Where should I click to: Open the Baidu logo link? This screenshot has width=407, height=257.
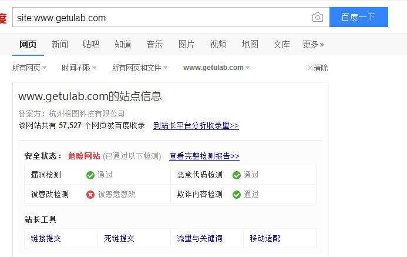3,18
